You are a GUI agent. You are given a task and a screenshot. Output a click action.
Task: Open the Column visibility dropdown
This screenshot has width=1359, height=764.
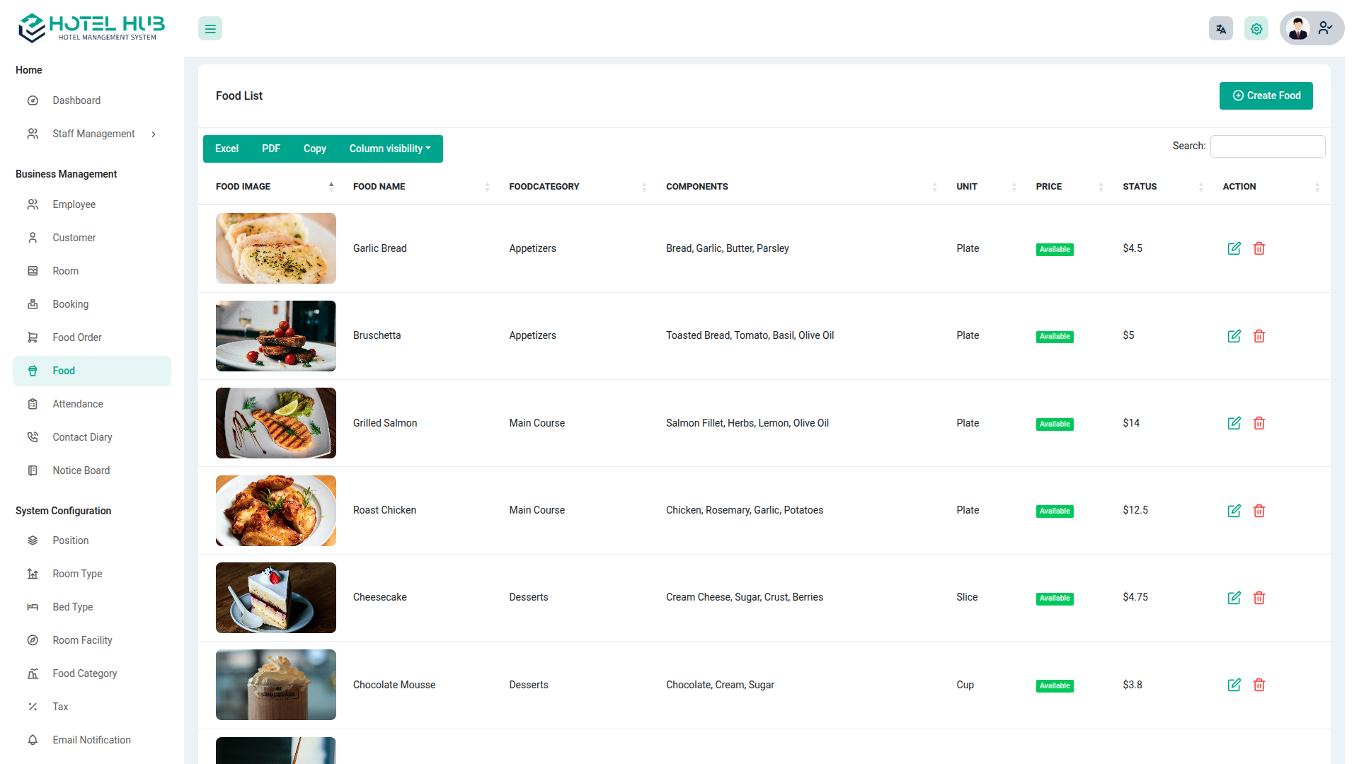[x=389, y=149]
